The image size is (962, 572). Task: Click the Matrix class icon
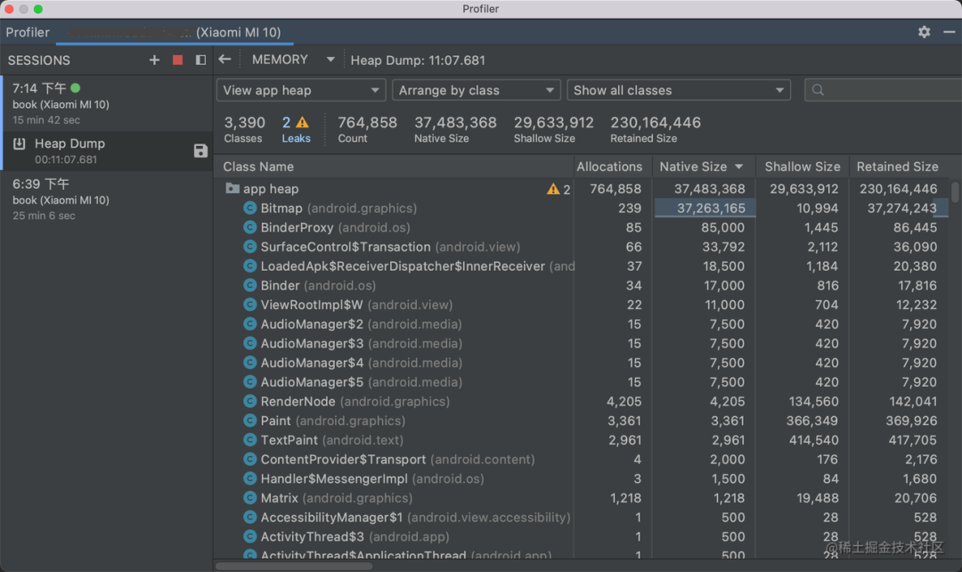coord(249,498)
